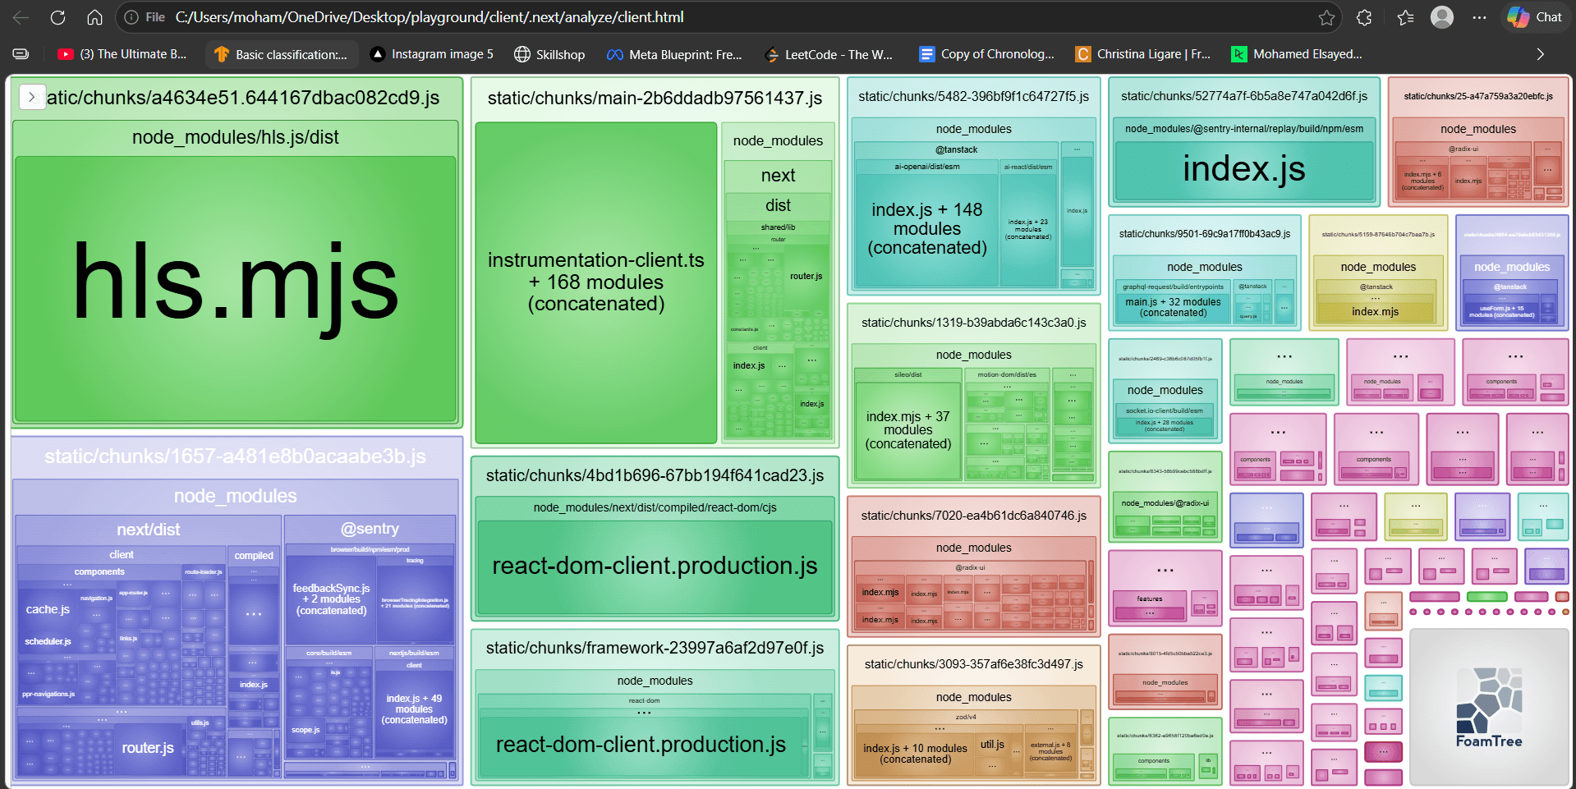Select @tanstack group in chunk 5482
This screenshot has width=1576, height=789.
(957, 149)
